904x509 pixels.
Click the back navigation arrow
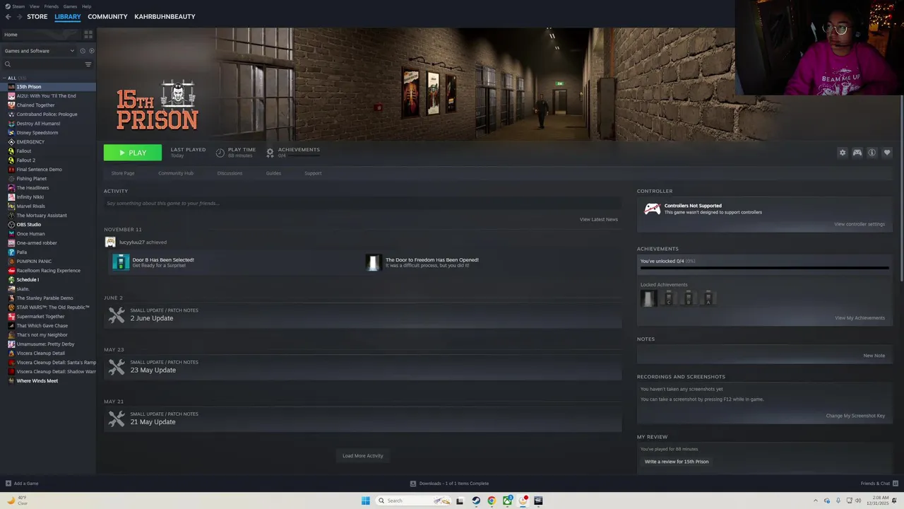(x=8, y=16)
